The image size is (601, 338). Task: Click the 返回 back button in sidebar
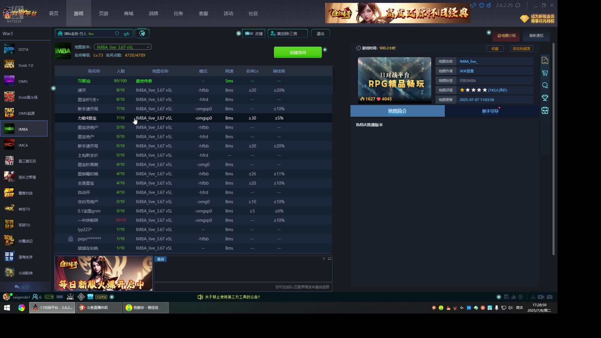[x=22, y=287]
